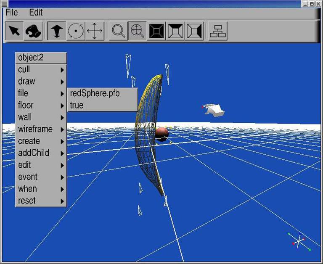Open the wall submenu
323x264 pixels.
coord(41,117)
